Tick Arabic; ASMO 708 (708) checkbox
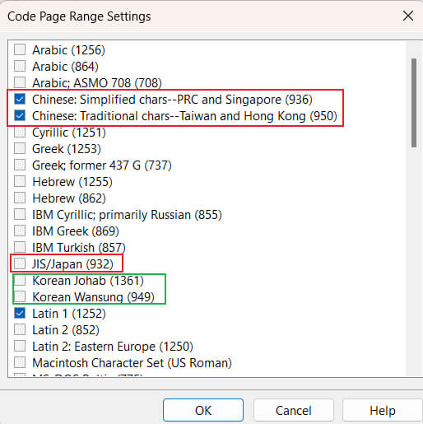Image resolution: width=423 pixels, height=424 pixels. 20,83
